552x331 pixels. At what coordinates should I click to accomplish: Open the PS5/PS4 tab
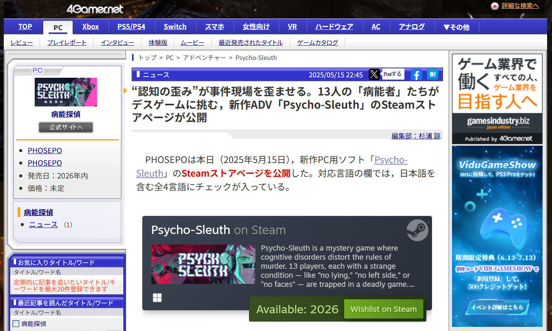[131, 27]
